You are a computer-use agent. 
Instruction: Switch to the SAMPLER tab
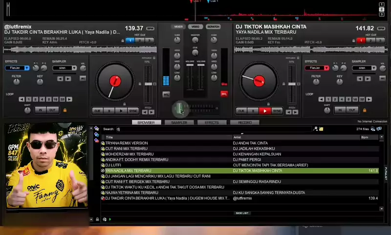[179, 122]
